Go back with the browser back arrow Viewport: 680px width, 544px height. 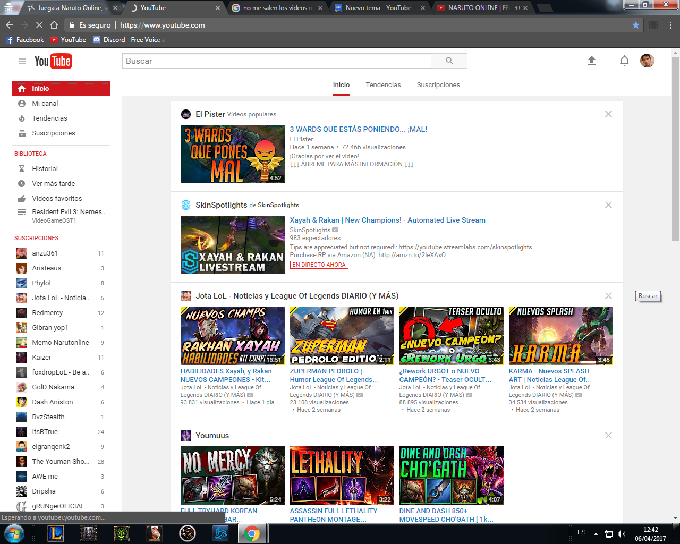[10, 25]
